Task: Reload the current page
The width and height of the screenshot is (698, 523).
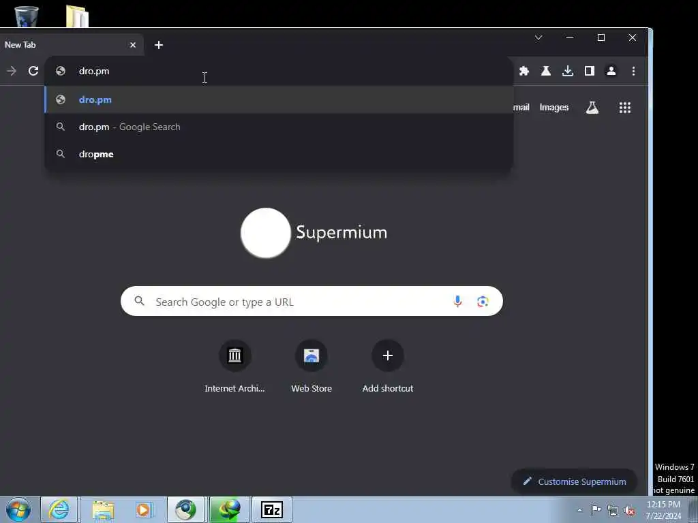Action: [33, 71]
